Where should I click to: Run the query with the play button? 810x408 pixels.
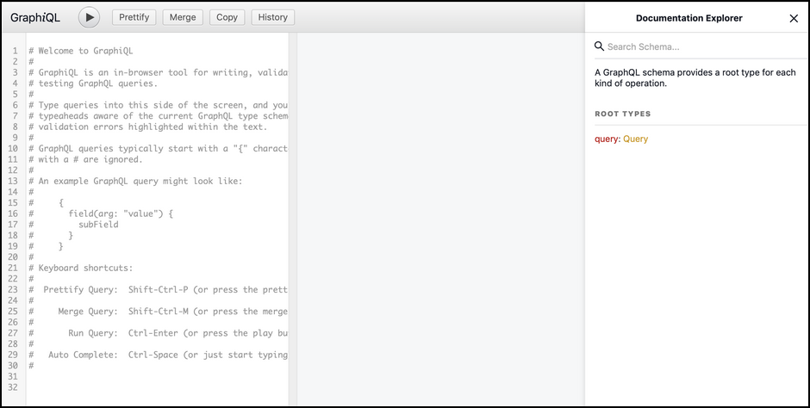tap(90, 17)
